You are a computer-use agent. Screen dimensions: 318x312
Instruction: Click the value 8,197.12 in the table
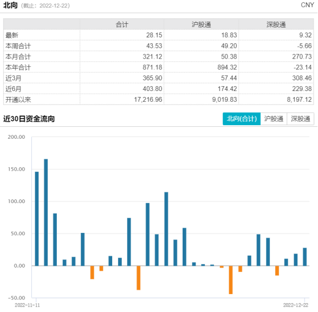(300, 100)
